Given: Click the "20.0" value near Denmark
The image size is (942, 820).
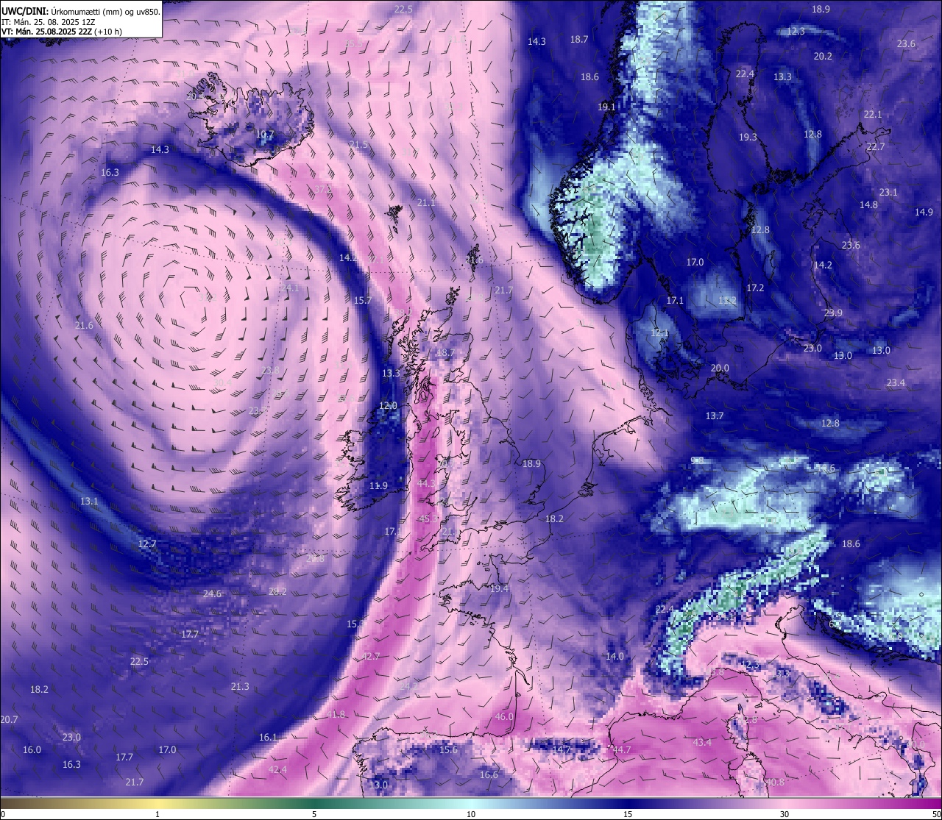Looking at the screenshot, I should click(720, 368).
